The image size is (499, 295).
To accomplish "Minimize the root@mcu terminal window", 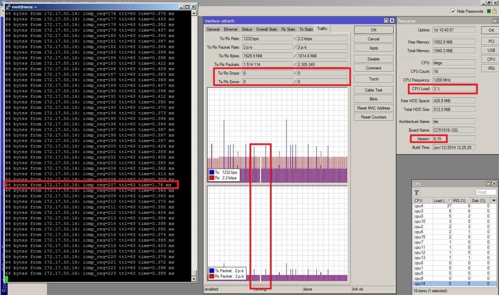I will (181, 7).
